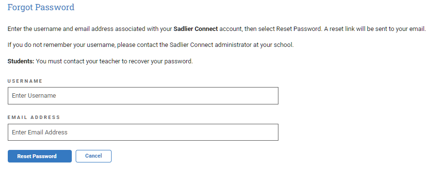Screen dimensions: 439x176
Task: Click 'then select Reset Password' in the instructions
Action: point(283,29)
